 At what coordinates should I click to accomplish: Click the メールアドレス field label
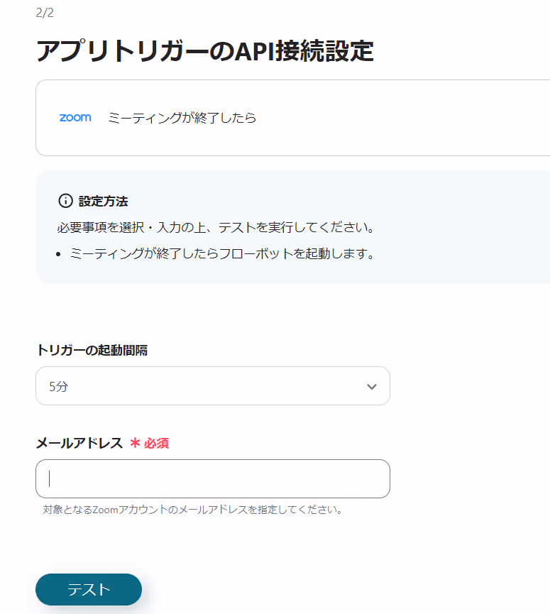[79, 443]
